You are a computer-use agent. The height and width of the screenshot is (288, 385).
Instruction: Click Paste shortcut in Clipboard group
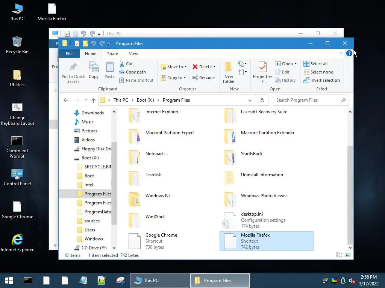point(136,80)
